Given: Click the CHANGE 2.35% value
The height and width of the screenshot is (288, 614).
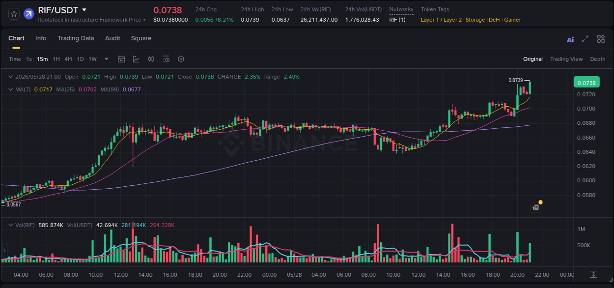Looking at the screenshot, I should coord(252,77).
